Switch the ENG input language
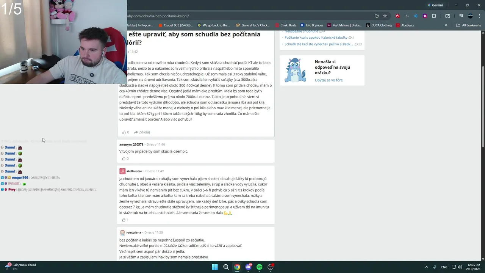Screen dimensions: 485x273 click(444, 267)
